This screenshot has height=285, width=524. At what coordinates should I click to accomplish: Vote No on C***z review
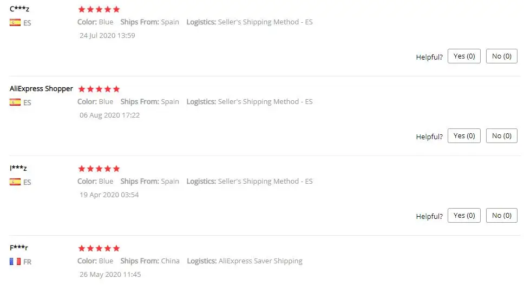click(501, 56)
